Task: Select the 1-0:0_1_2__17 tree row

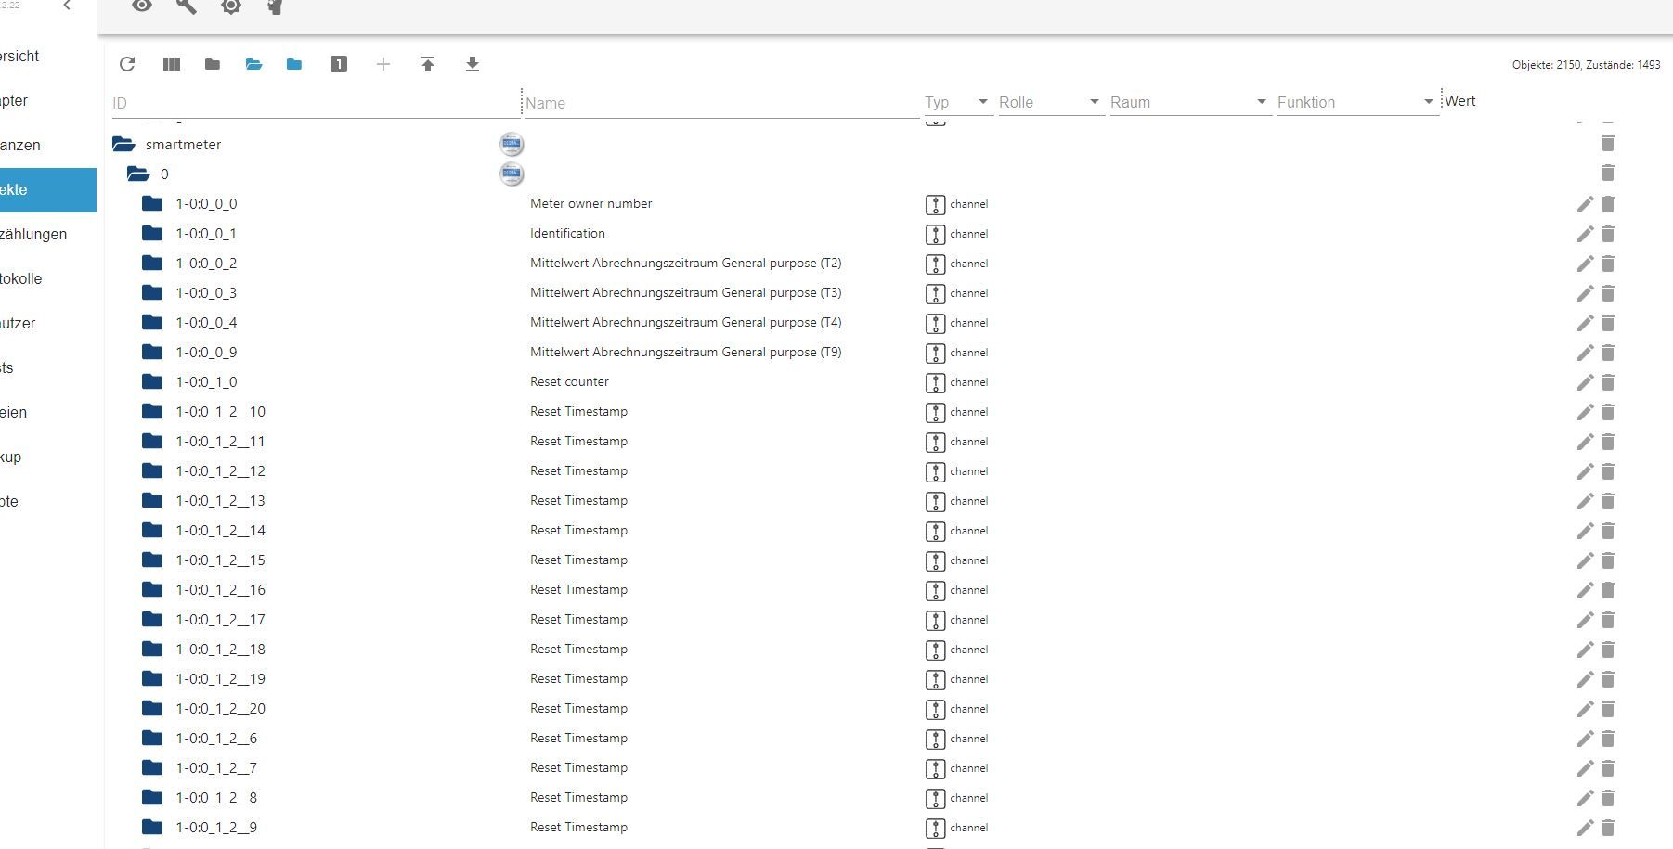Action: [x=865, y=619]
